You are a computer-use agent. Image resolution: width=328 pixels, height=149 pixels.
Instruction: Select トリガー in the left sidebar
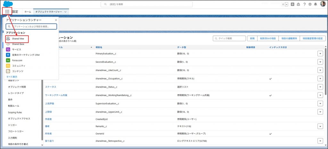click(12, 125)
